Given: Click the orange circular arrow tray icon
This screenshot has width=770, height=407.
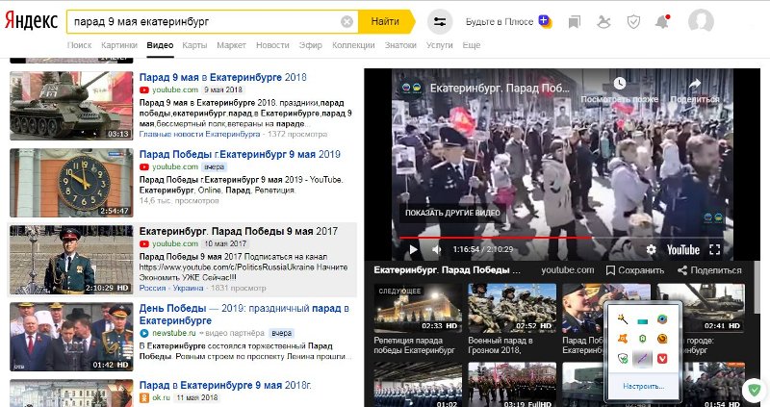Looking at the screenshot, I should 662,339.
